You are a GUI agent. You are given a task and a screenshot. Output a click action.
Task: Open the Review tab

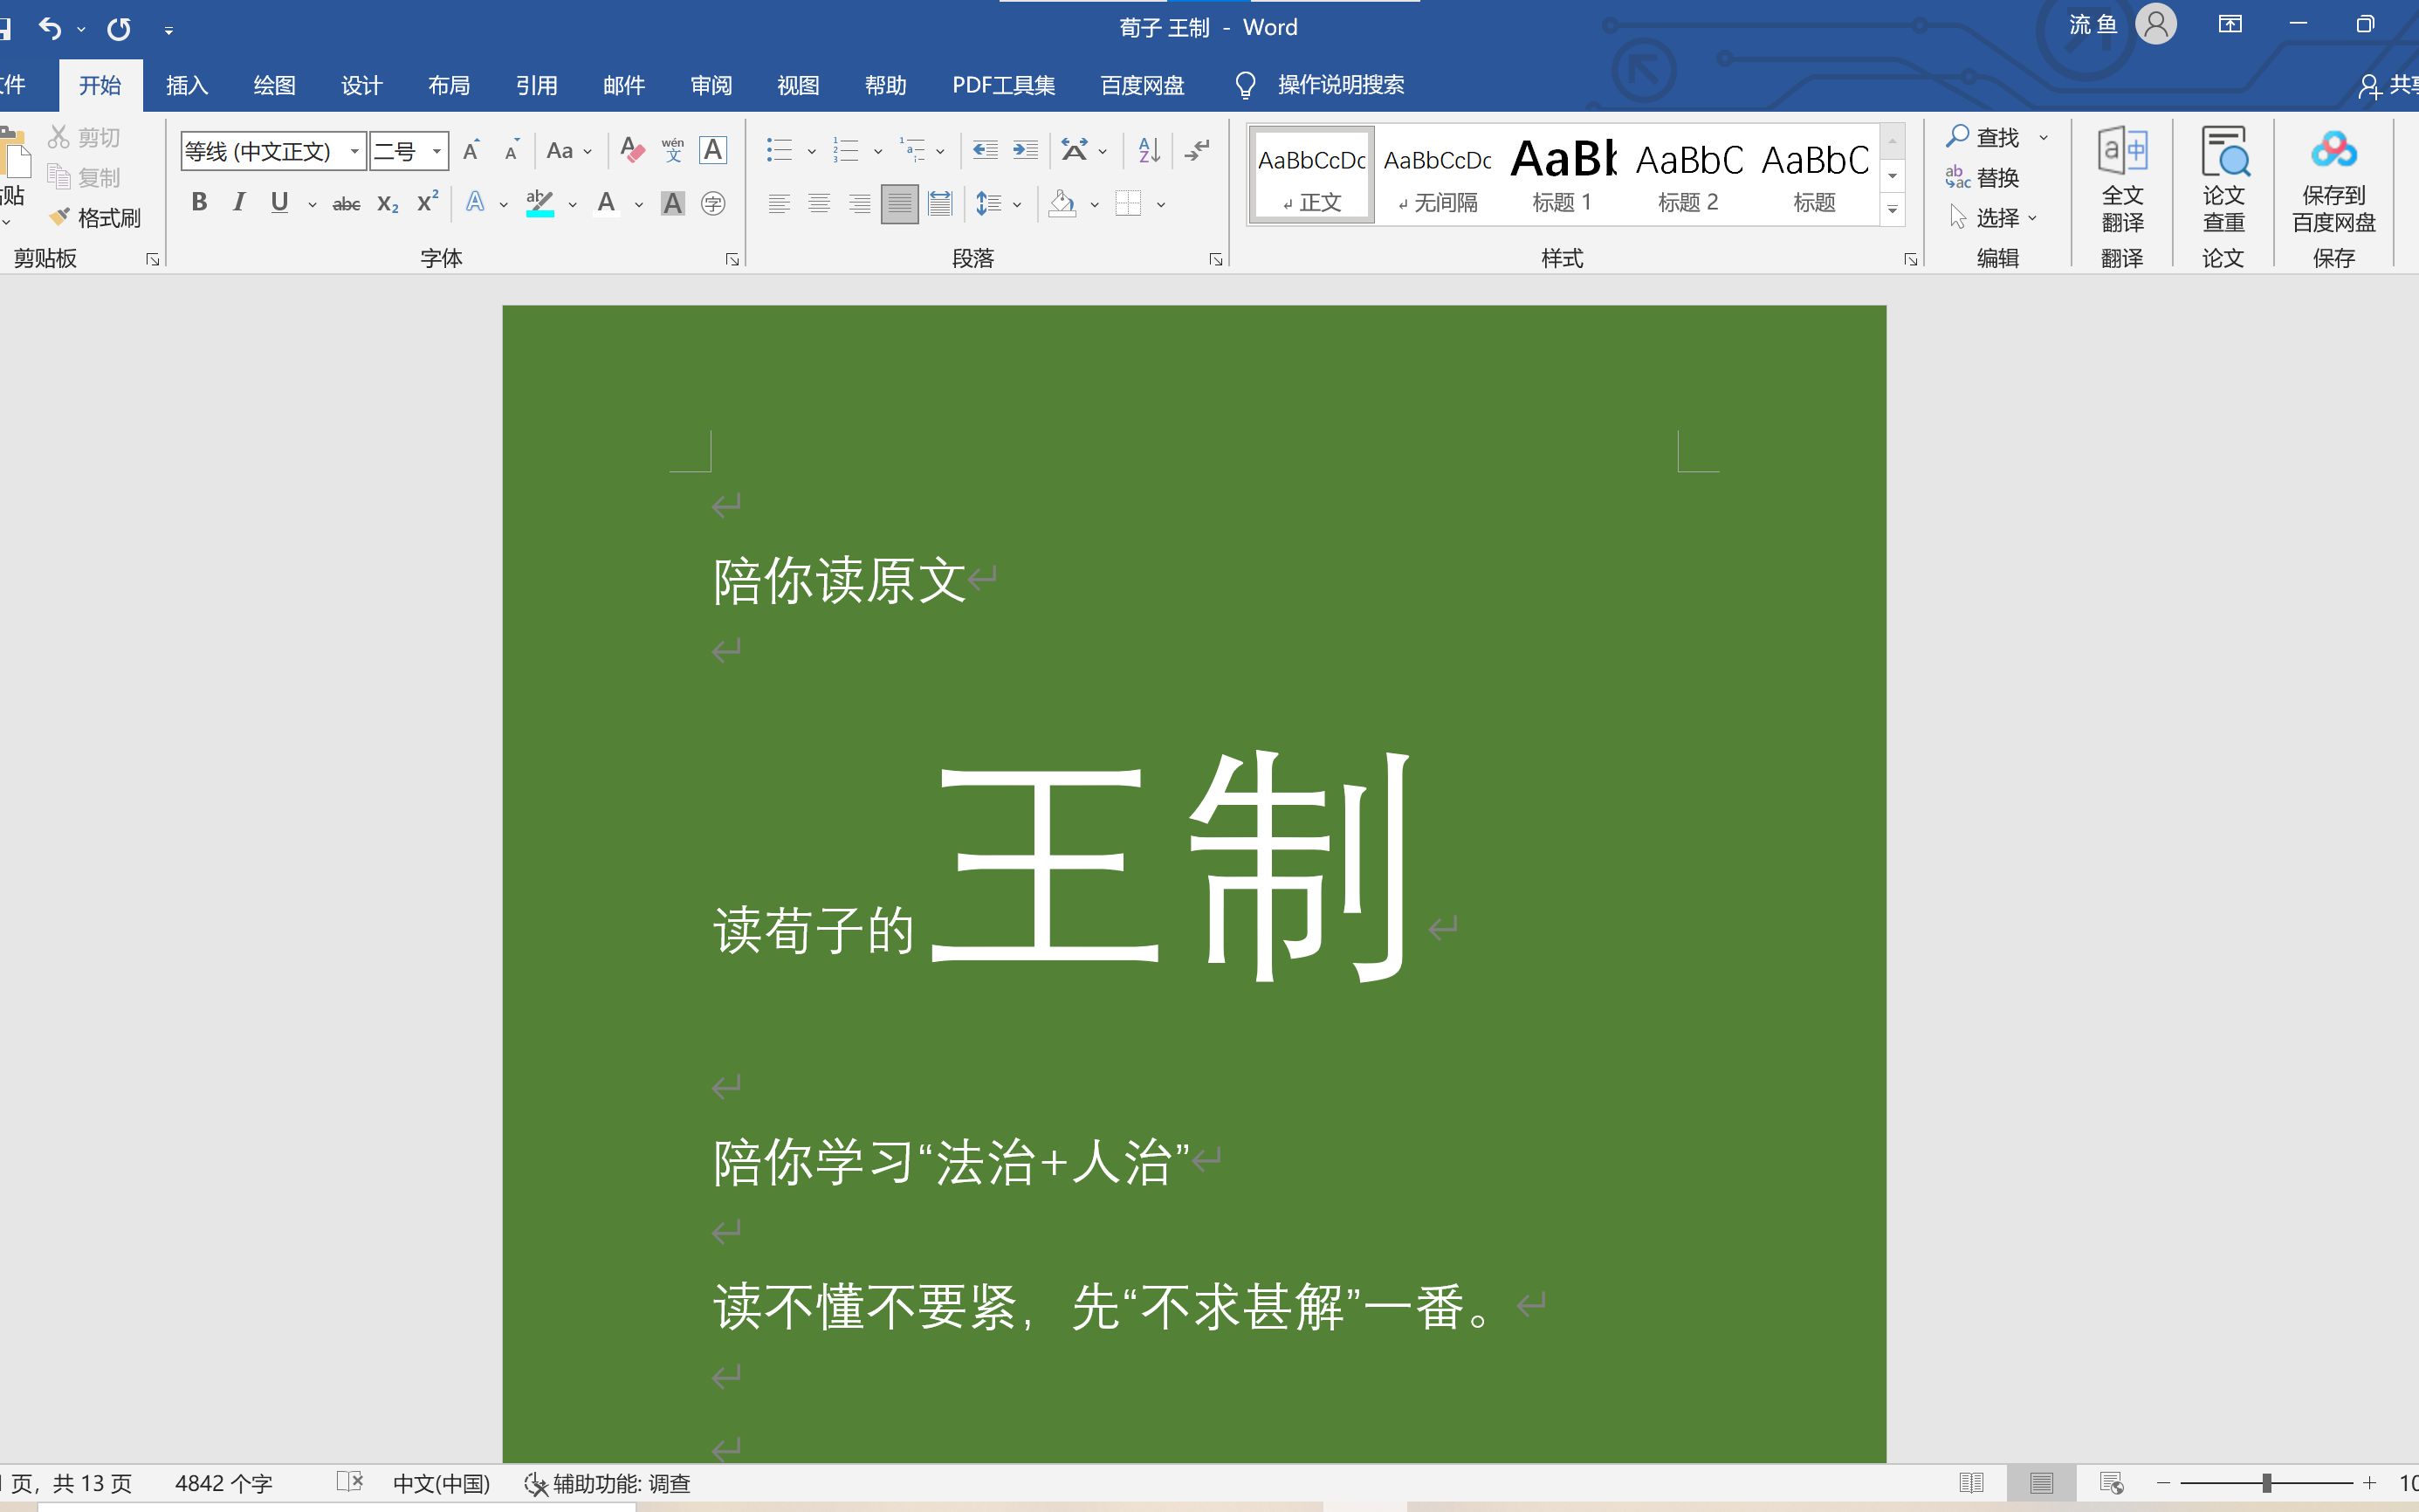click(x=711, y=85)
